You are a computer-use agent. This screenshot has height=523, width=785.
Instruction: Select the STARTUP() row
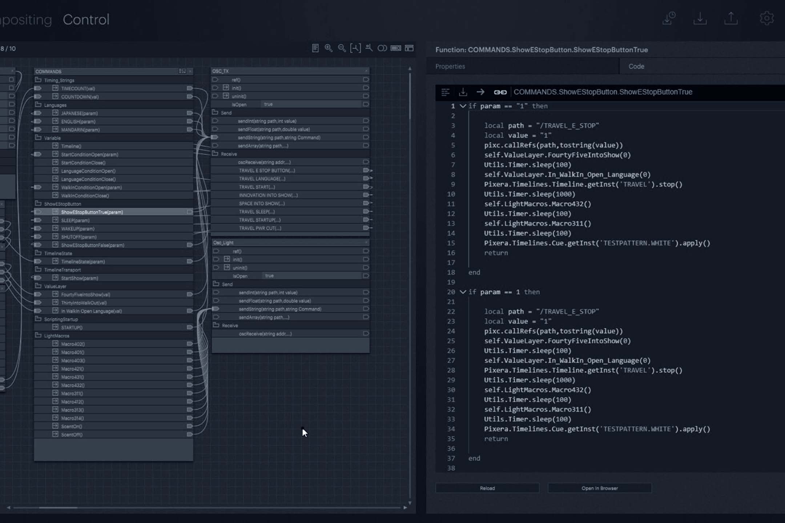pos(113,327)
